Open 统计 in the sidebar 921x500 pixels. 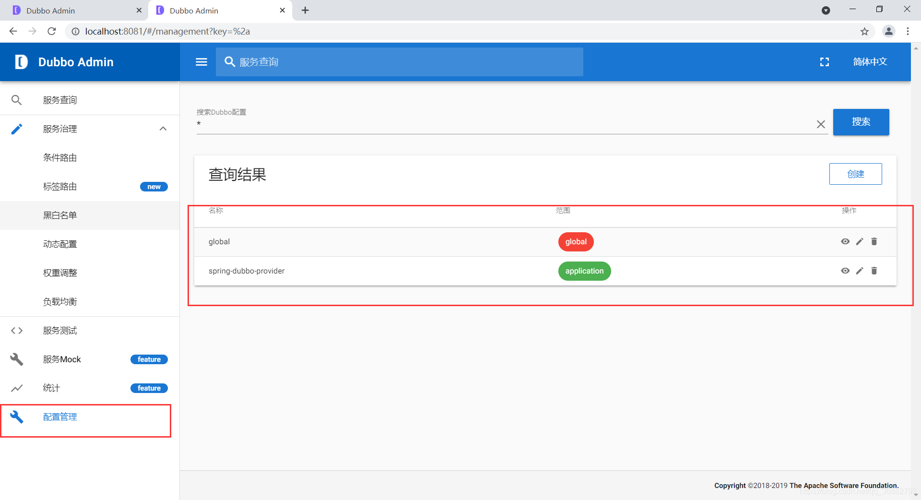point(90,388)
